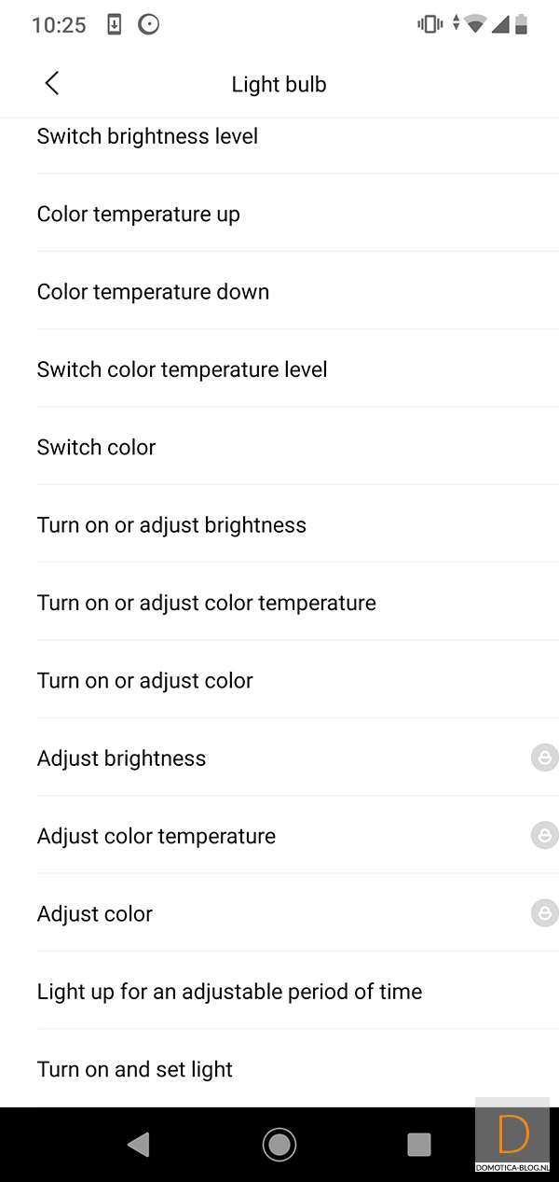Image resolution: width=559 pixels, height=1182 pixels.
Task: Tap the Domotica-blog logo watermark
Action: coord(513,1138)
